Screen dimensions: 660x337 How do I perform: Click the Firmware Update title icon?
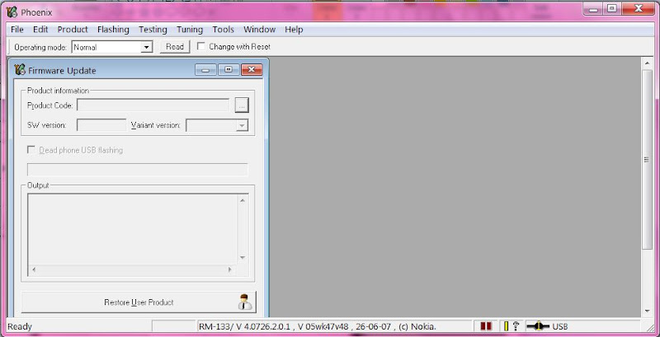pos(20,70)
